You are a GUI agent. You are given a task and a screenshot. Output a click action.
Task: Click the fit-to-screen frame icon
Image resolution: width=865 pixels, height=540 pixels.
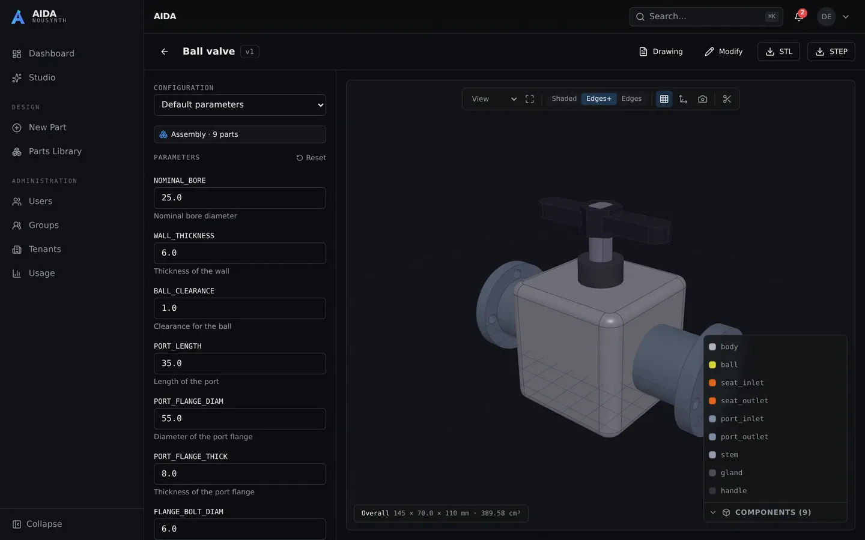point(530,99)
